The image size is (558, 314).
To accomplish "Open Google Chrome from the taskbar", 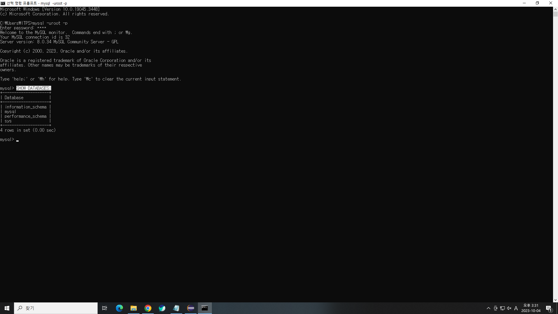I will (x=148, y=308).
